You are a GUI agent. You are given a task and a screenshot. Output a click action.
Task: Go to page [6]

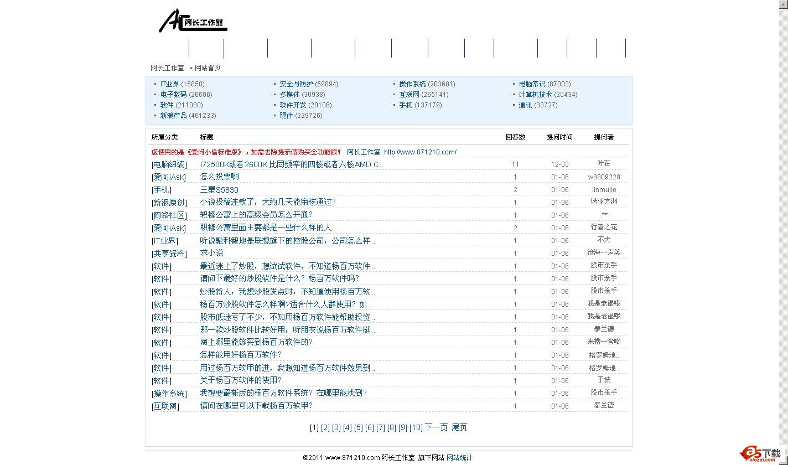(x=370, y=427)
